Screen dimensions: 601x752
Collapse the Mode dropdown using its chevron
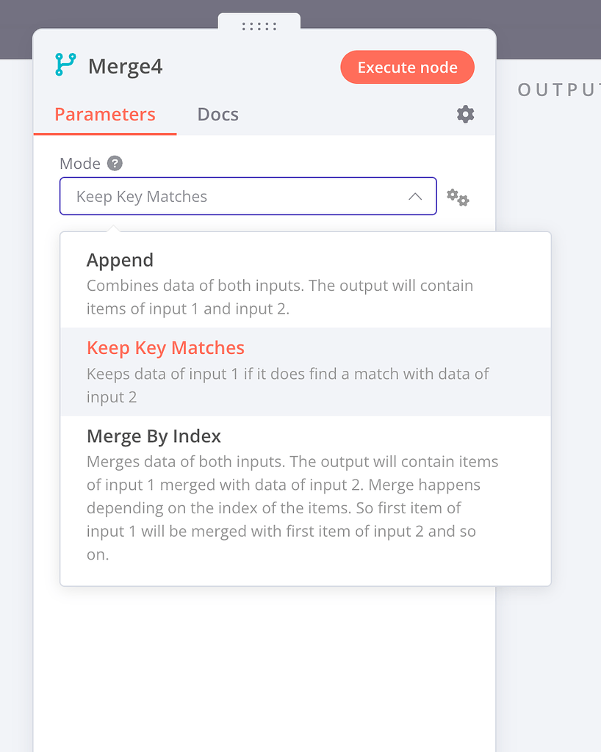(x=414, y=196)
